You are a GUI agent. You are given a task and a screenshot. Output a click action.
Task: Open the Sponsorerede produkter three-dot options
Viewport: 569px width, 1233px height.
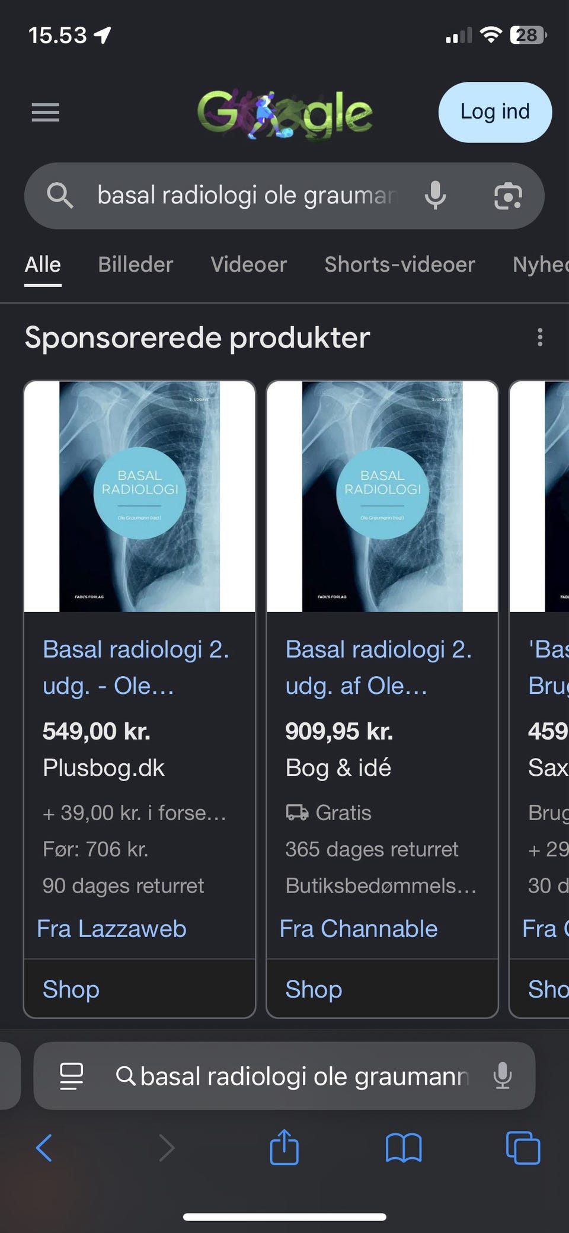click(539, 337)
